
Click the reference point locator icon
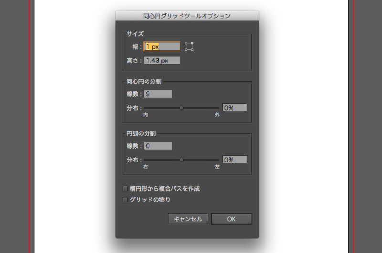click(189, 46)
